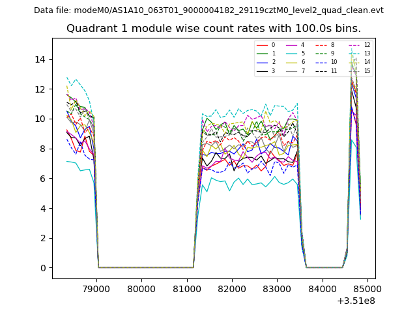Screen dimensions: 417x313
Task: Click the x-axis tick label 79000
Action: point(96,288)
